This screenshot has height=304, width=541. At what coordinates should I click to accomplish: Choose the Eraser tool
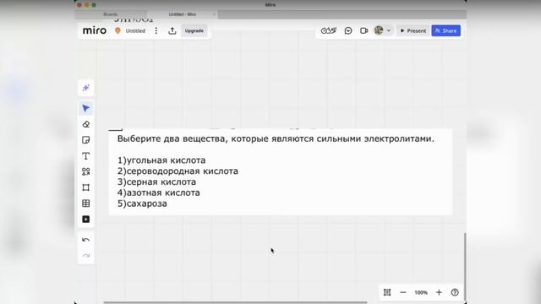[x=86, y=124]
